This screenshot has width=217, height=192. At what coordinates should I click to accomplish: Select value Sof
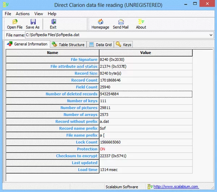coord(103,128)
